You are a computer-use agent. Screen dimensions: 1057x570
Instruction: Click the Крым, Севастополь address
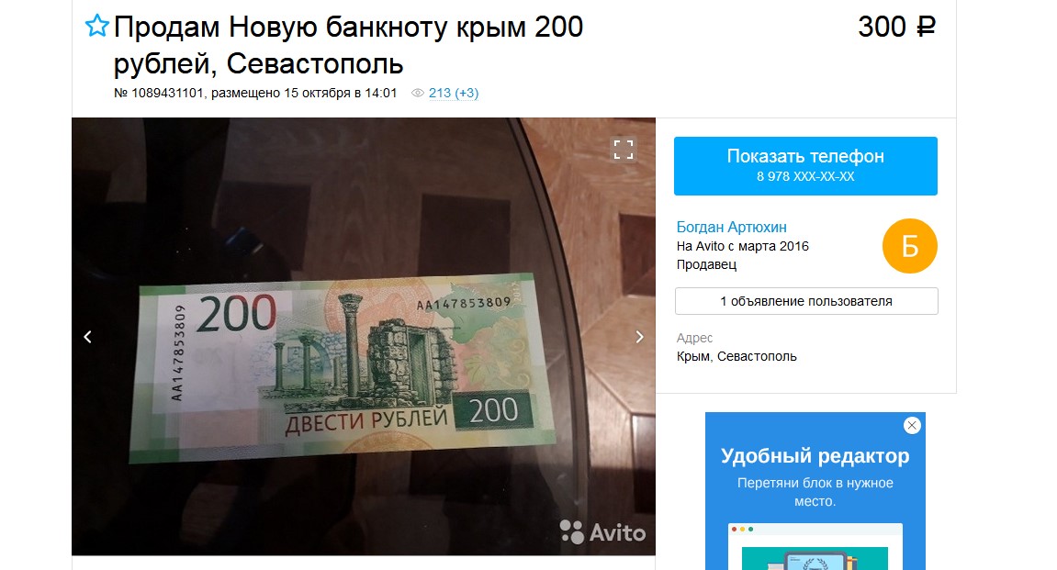click(x=737, y=356)
